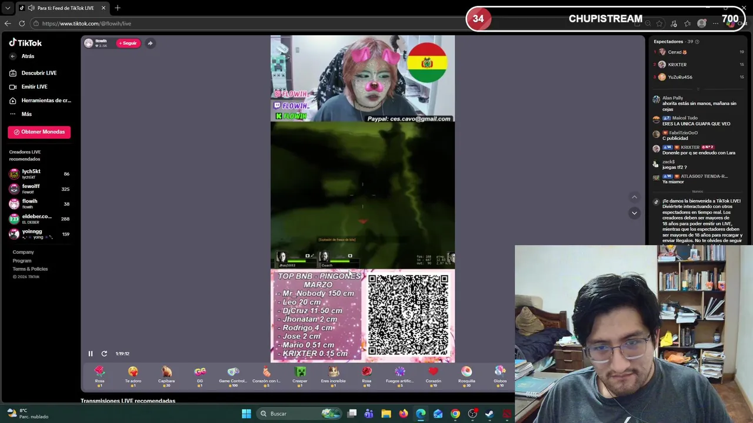Open top viewer Cenxd's profile
The height and width of the screenshot is (423, 753).
699,52
